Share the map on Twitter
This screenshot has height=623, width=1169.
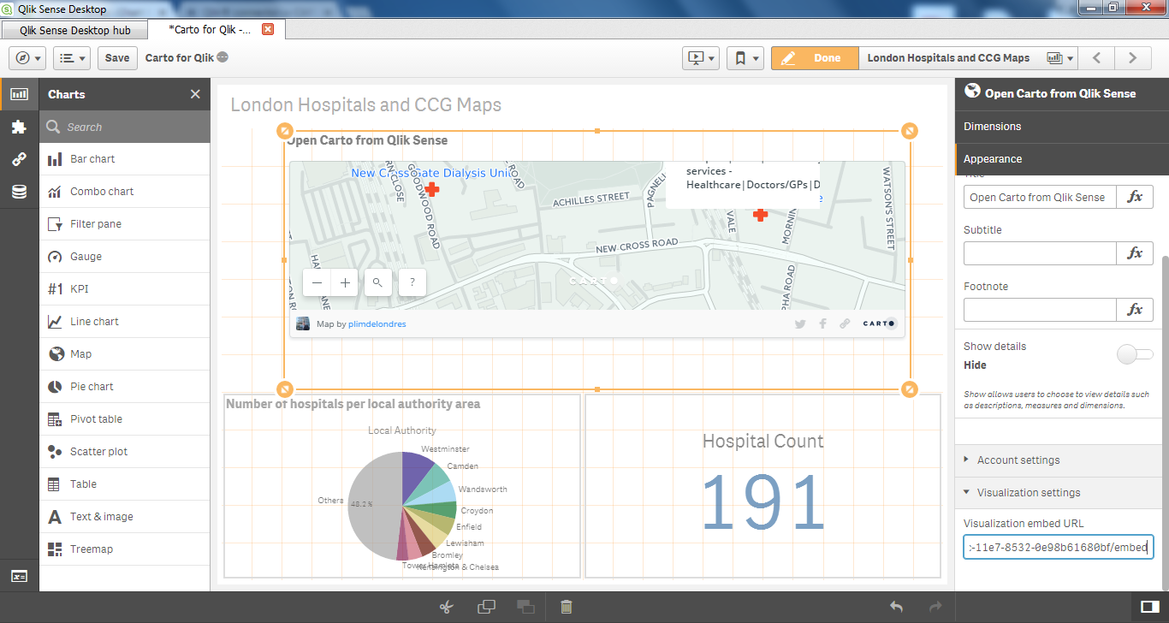[x=800, y=323]
